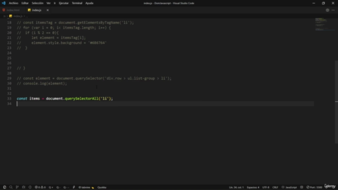This screenshot has height=190, width=338.
Task: Click the Tabnine status bar item
Action: click(x=86, y=187)
